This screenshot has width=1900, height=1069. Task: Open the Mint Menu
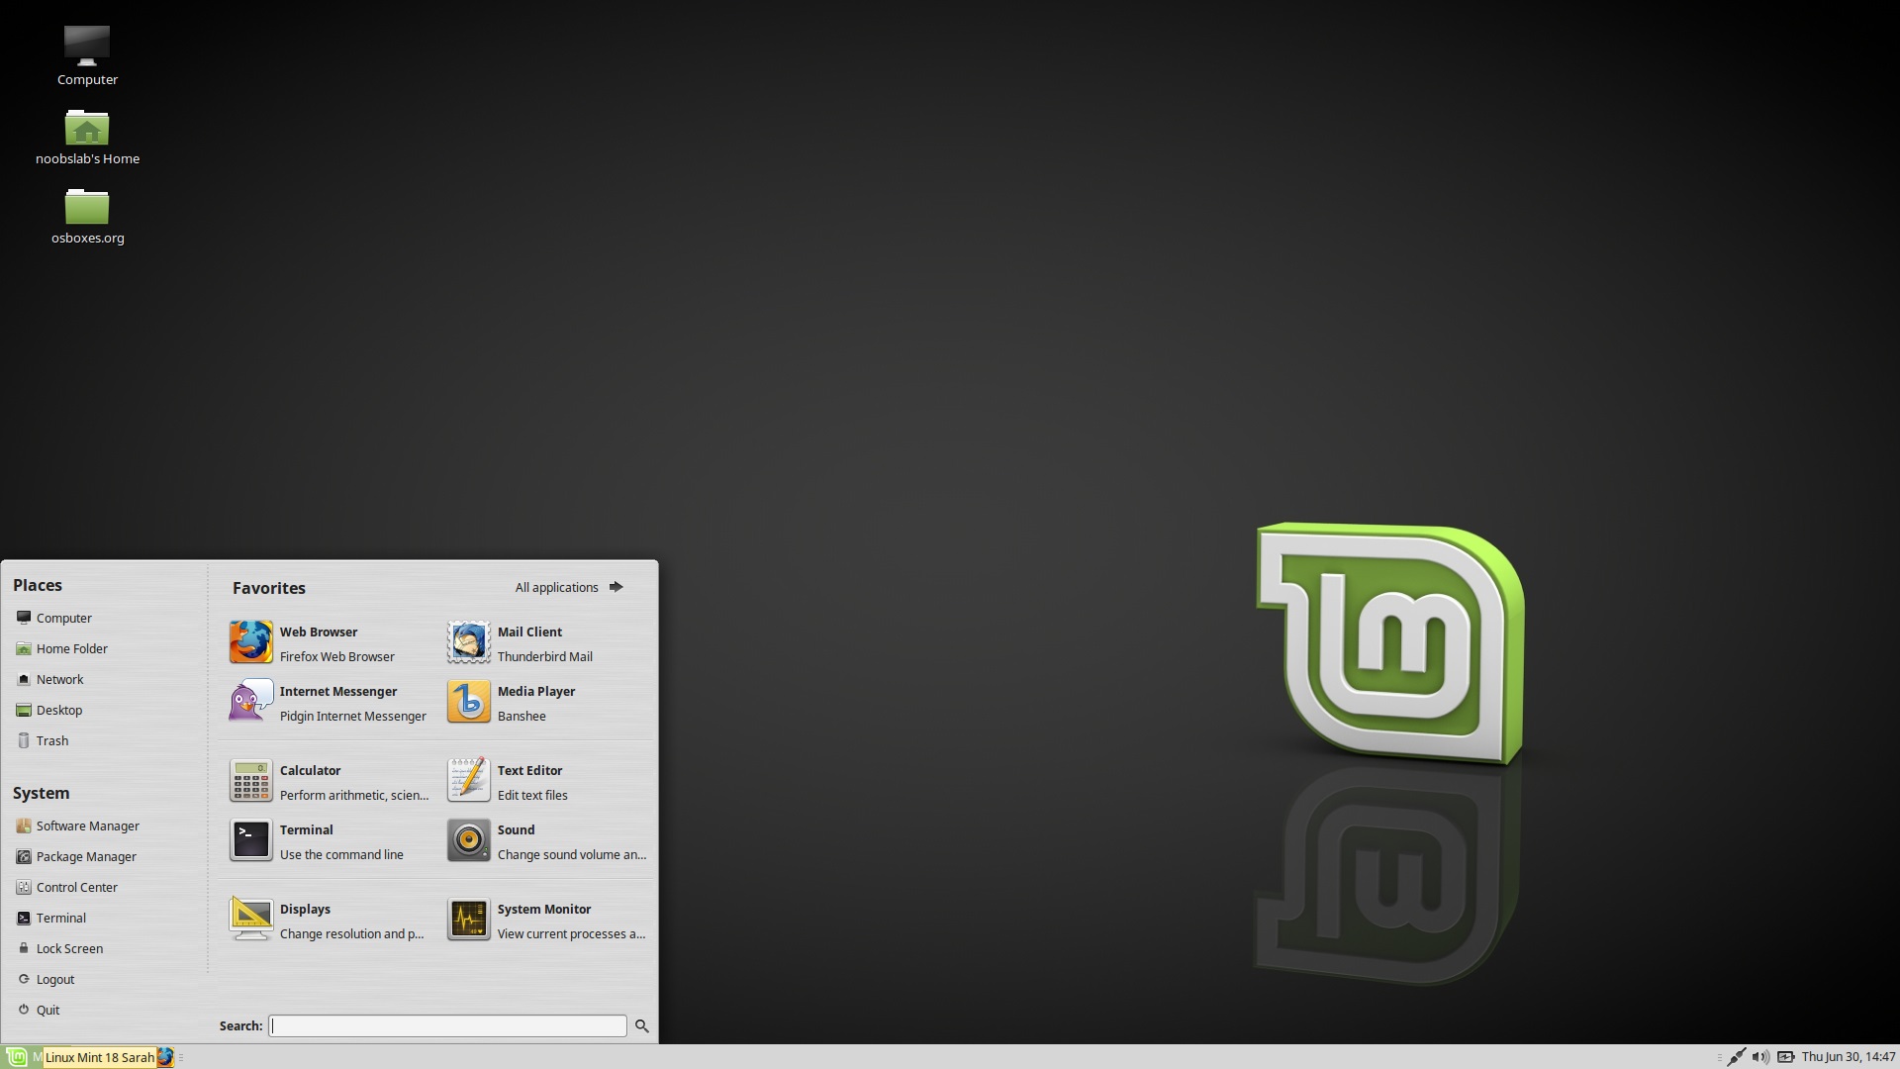click(16, 1056)
